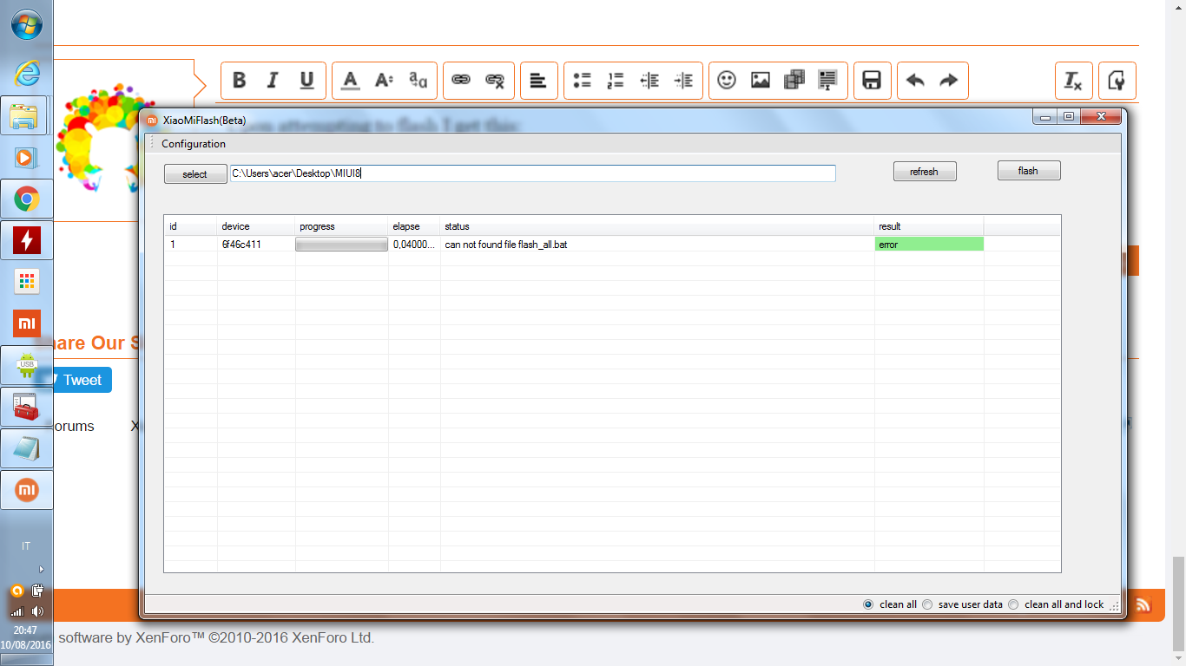Screen dimensions: 1186x666
Task: Remove formatting with the Tx icon
Action: [1073, 81]
